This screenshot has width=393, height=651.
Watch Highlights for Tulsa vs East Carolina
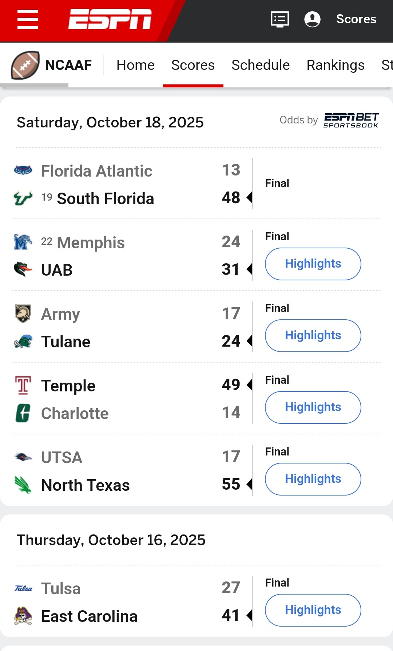(x=313, y=610)
